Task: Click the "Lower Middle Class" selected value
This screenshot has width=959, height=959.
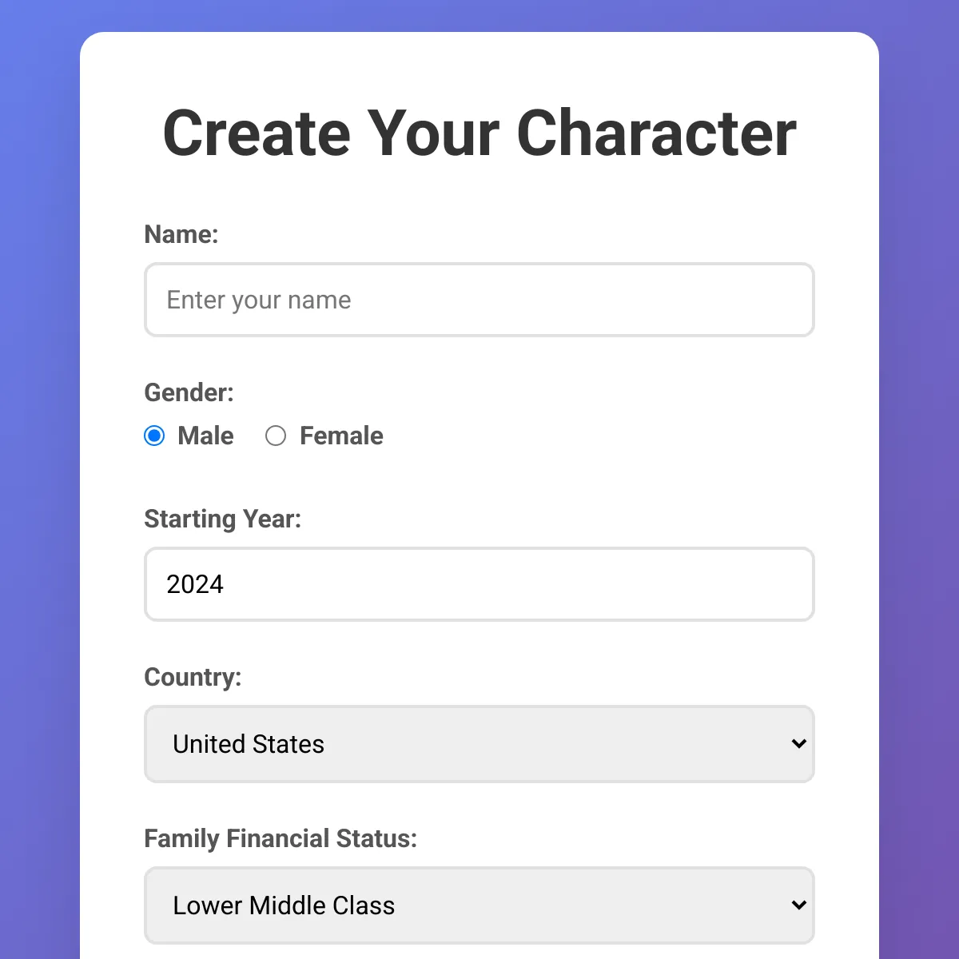Action: 284,905
